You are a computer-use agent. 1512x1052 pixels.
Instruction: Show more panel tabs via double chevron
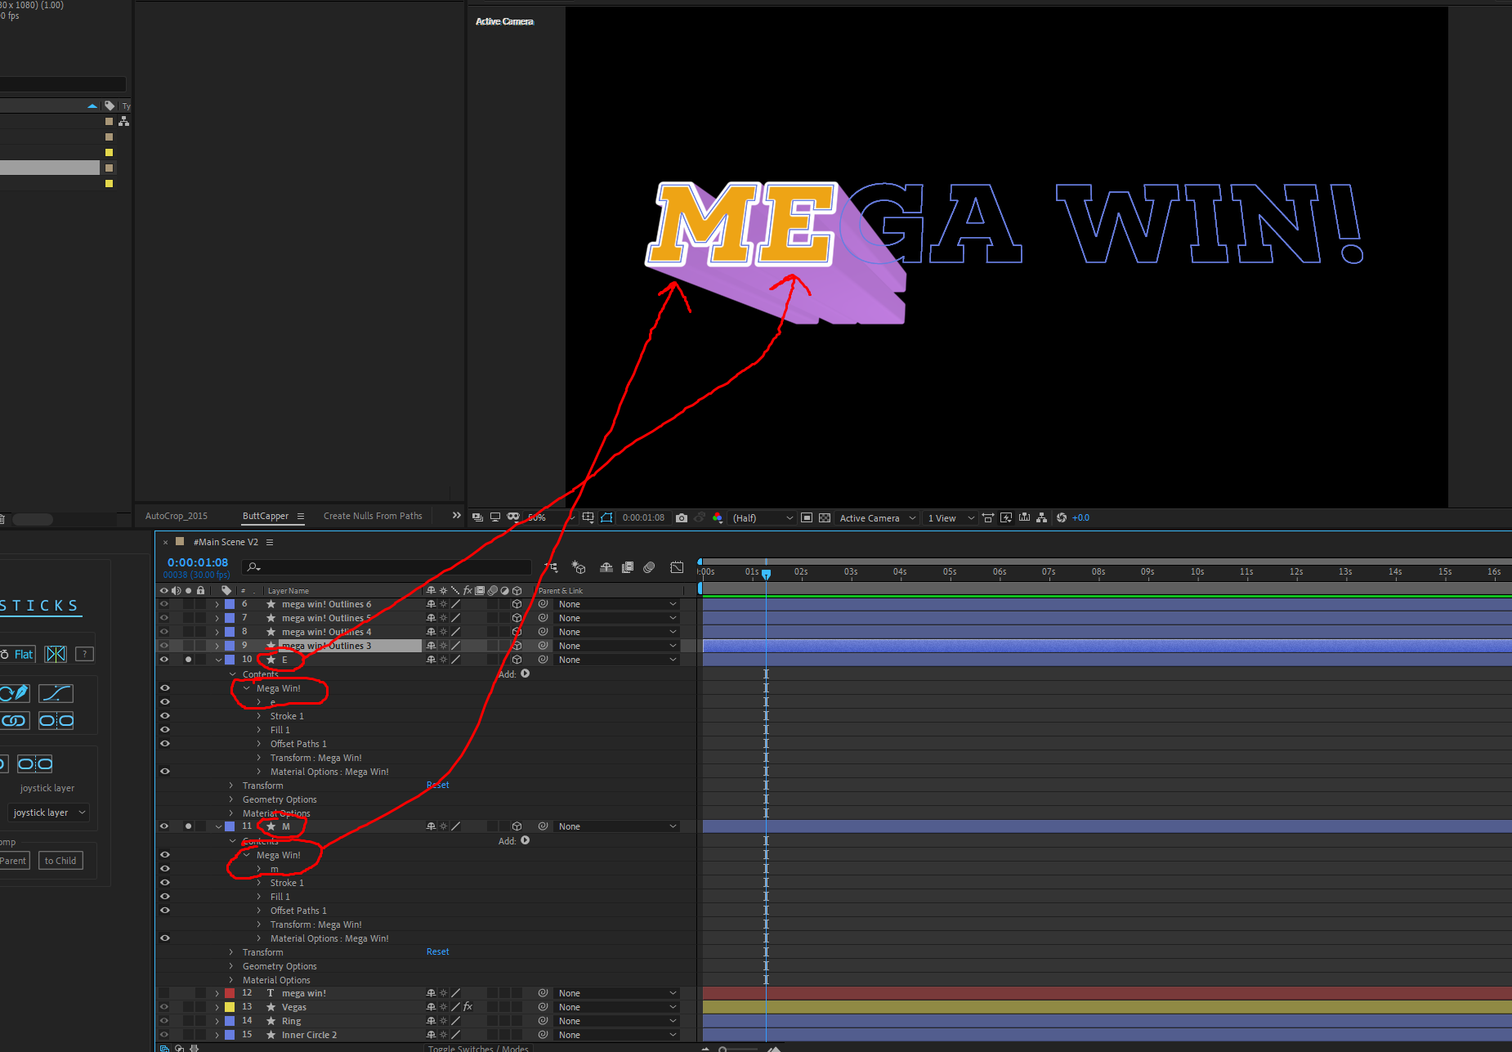tap(457, 515)
